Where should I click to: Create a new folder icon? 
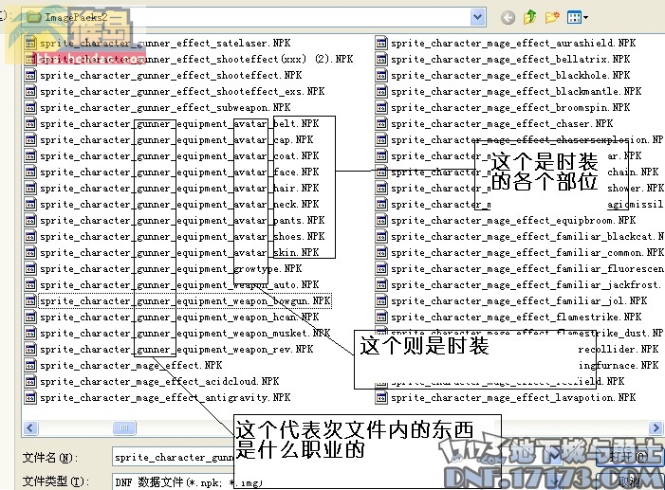coord(552,17)
